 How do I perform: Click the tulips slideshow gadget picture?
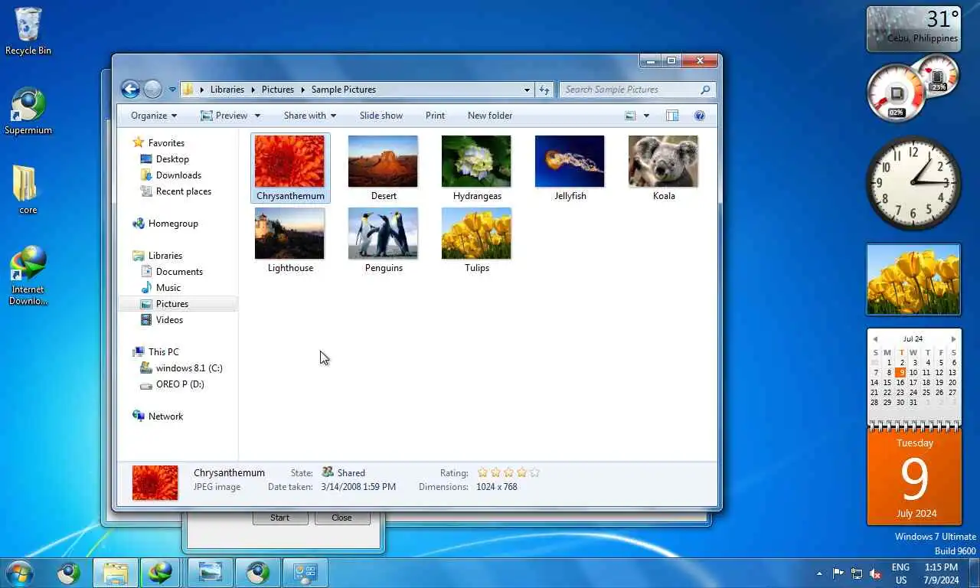point(913,279)
